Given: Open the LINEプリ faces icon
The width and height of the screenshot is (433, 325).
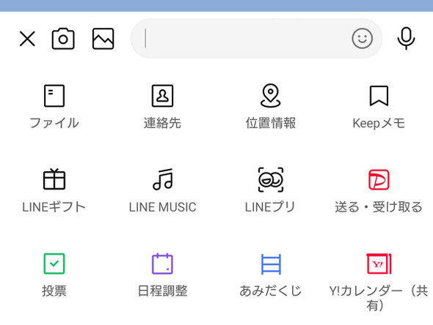Looking at the screenshot, I should point(271,179).
